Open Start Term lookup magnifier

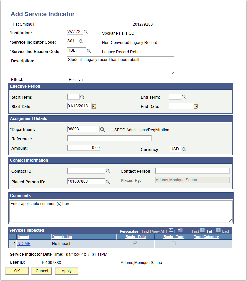coord(82,97)
